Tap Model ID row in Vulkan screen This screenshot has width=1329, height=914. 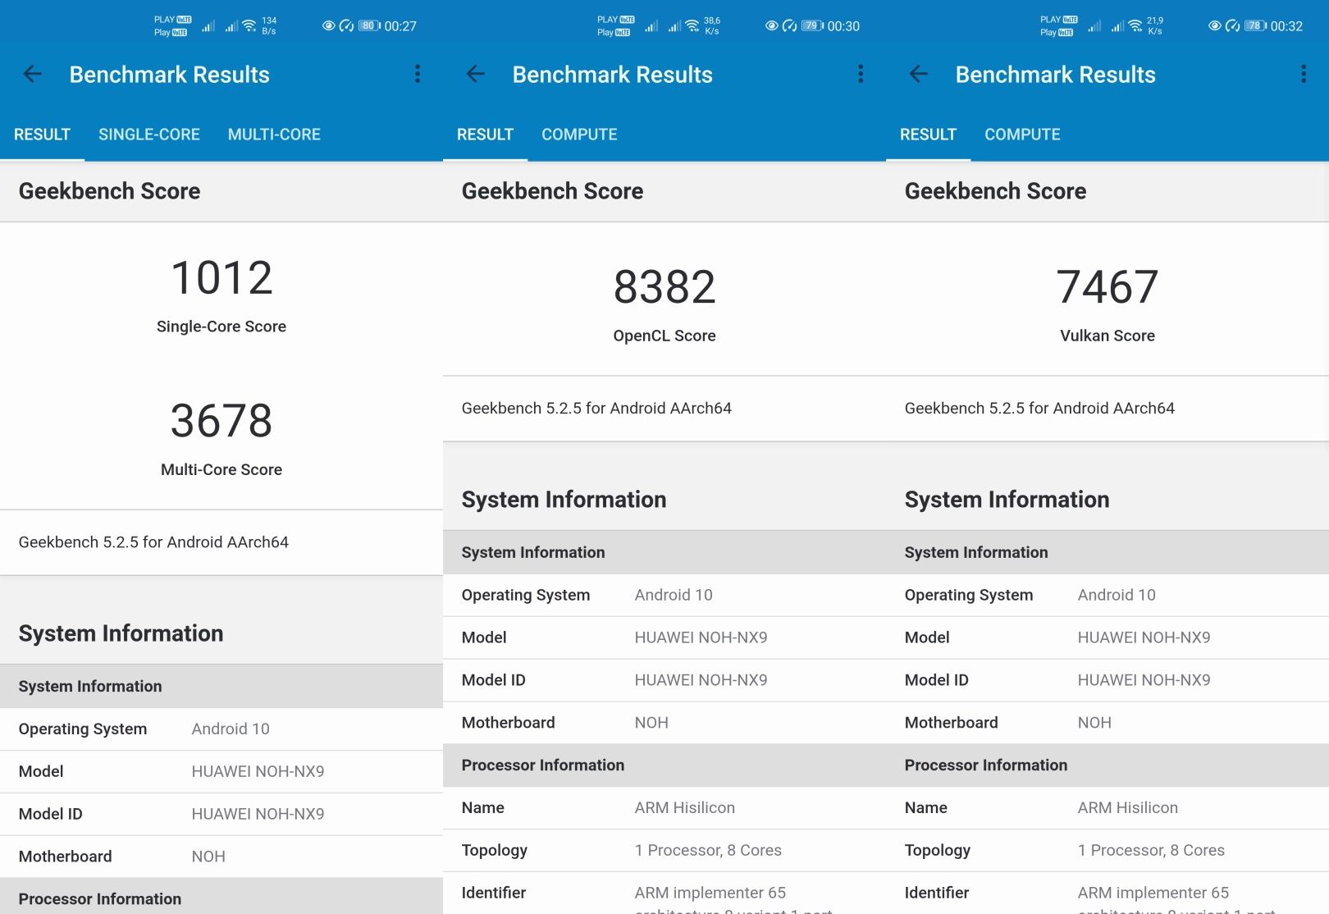click(1107, 680)
